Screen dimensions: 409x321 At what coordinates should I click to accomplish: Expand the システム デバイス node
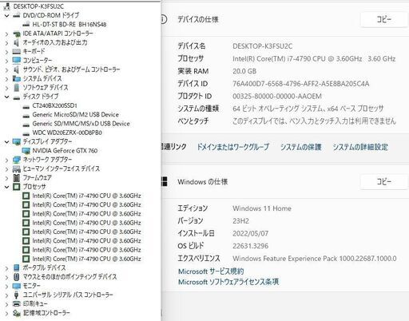coord(7,79)
